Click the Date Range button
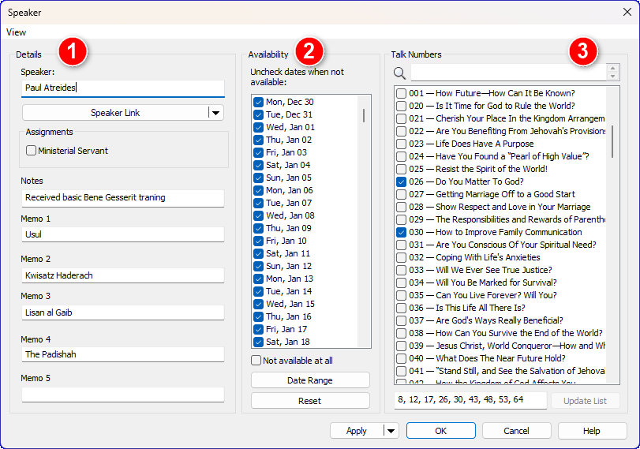 click(x=310, y=380)
